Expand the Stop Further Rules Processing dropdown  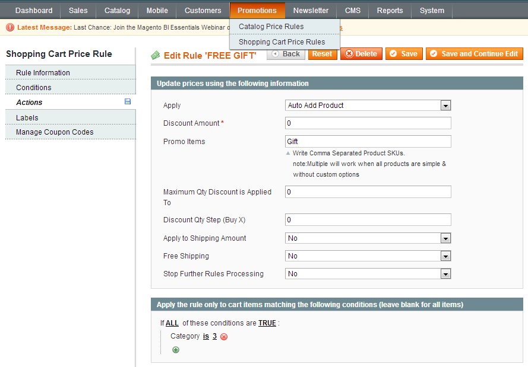click(x=368, y=274)
